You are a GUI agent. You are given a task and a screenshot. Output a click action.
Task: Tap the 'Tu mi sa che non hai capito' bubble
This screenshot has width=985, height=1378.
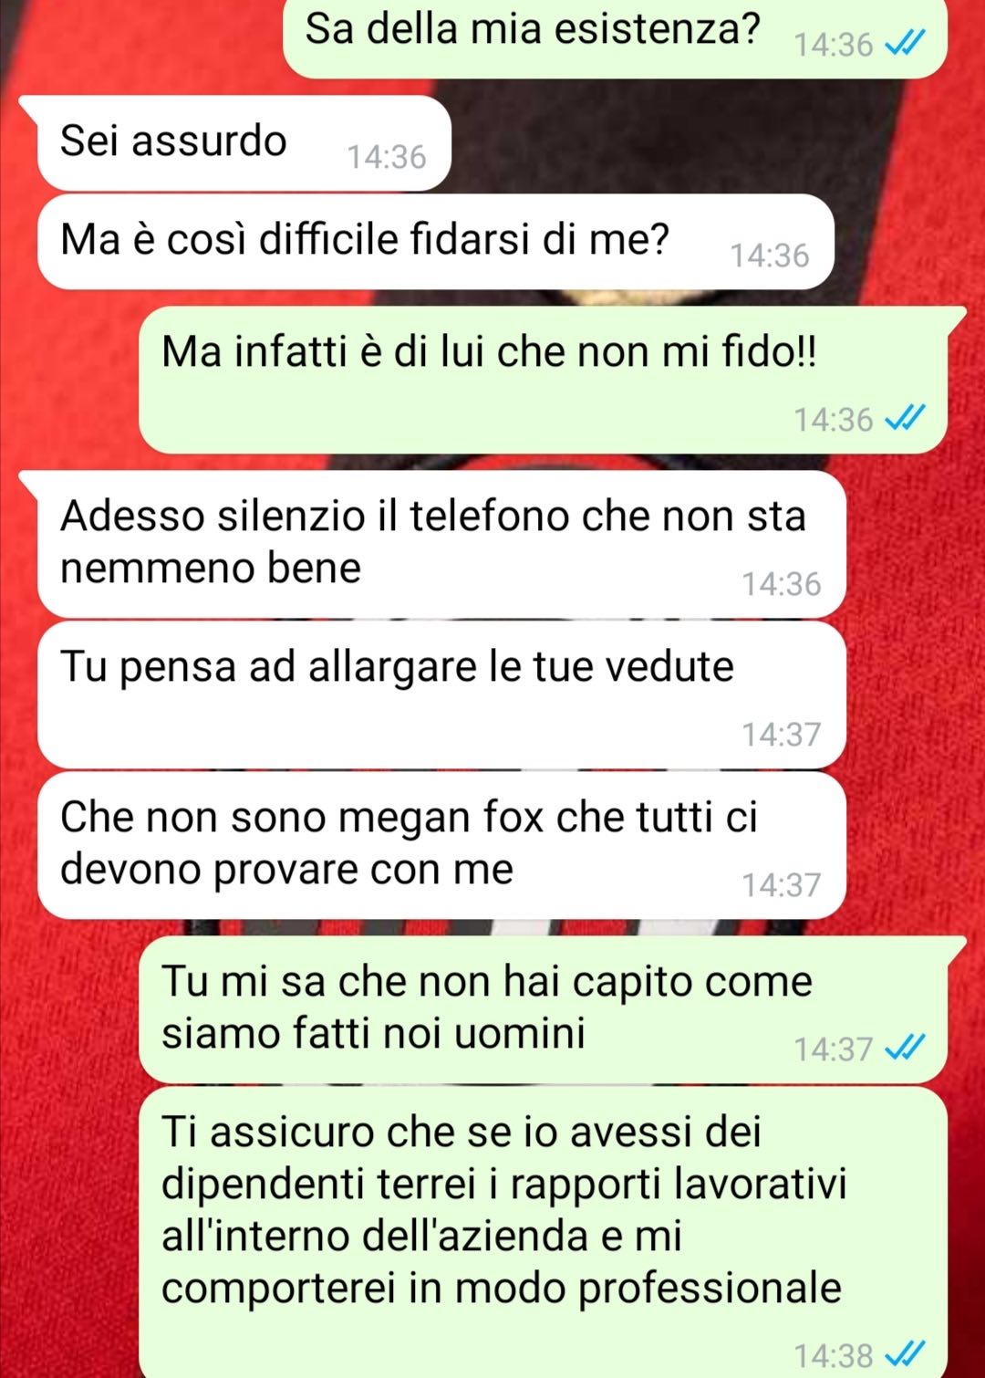pyautogui.click(x=544, y=1009)
